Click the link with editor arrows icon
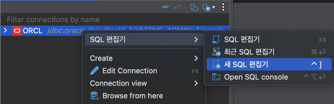The image size is (334, 104). pos(177,7)
